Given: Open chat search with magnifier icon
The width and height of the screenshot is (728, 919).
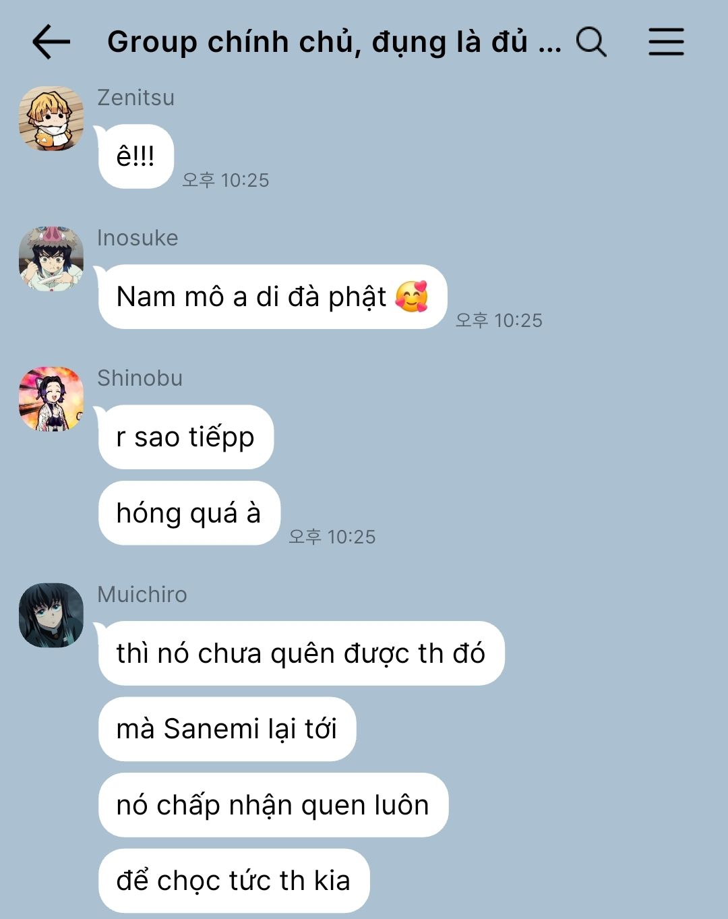Looking at the screenshot, I should [x=591, y=42].
